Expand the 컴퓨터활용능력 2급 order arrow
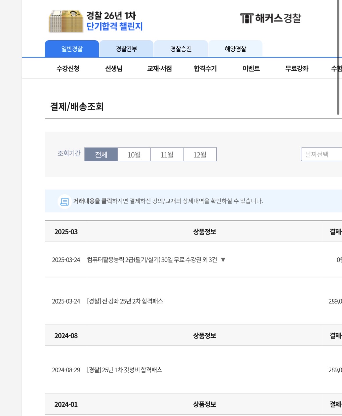The height and width of the screenshot is (416, 342). coord(223,260)
